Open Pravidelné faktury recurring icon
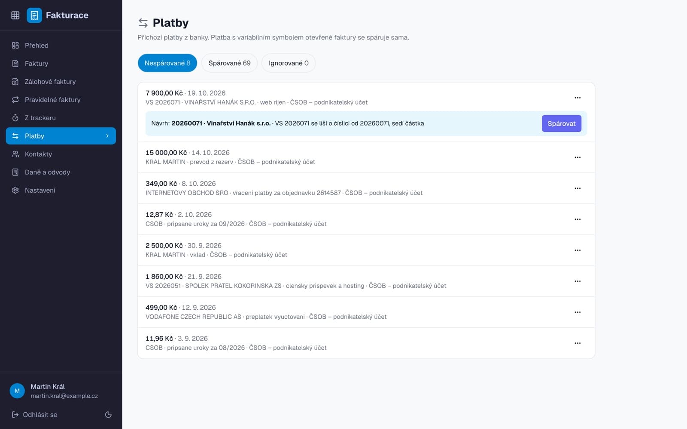Viewport: 687px width, 429px height. click(x=15, y=100)
